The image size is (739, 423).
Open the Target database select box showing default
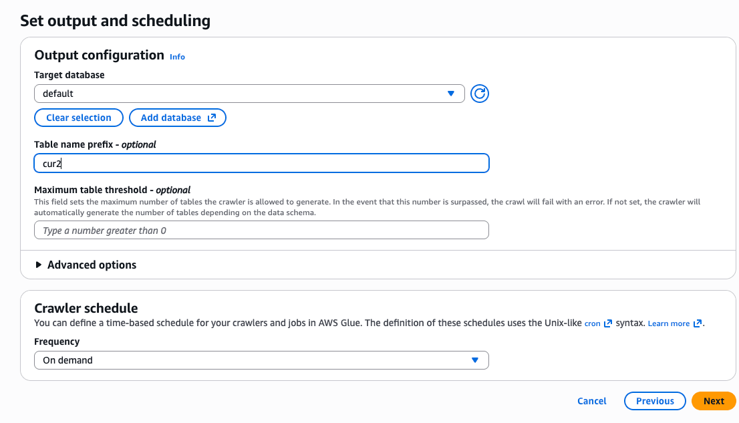point(241,94)
